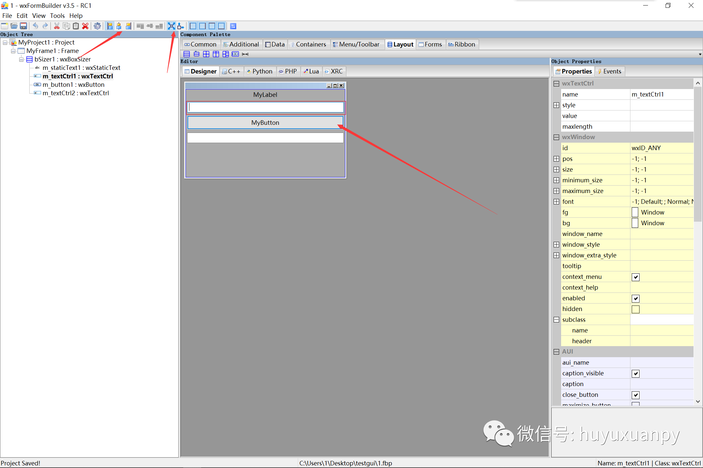Click the Undo arrow icon

tap(35, 26)
